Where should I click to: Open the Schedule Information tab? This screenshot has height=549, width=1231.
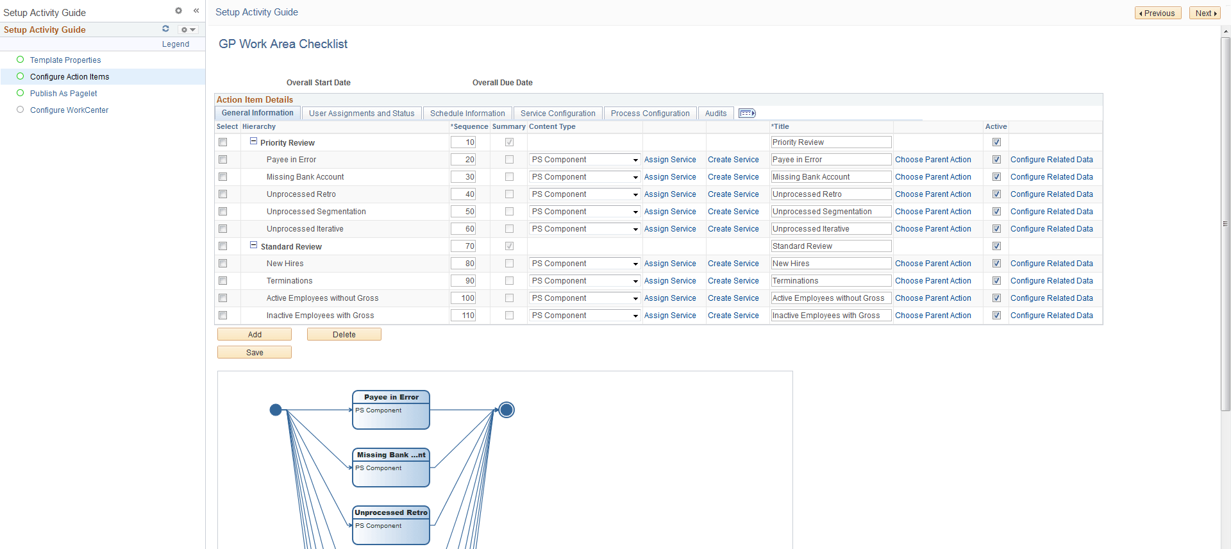click(x=467, y=114)
